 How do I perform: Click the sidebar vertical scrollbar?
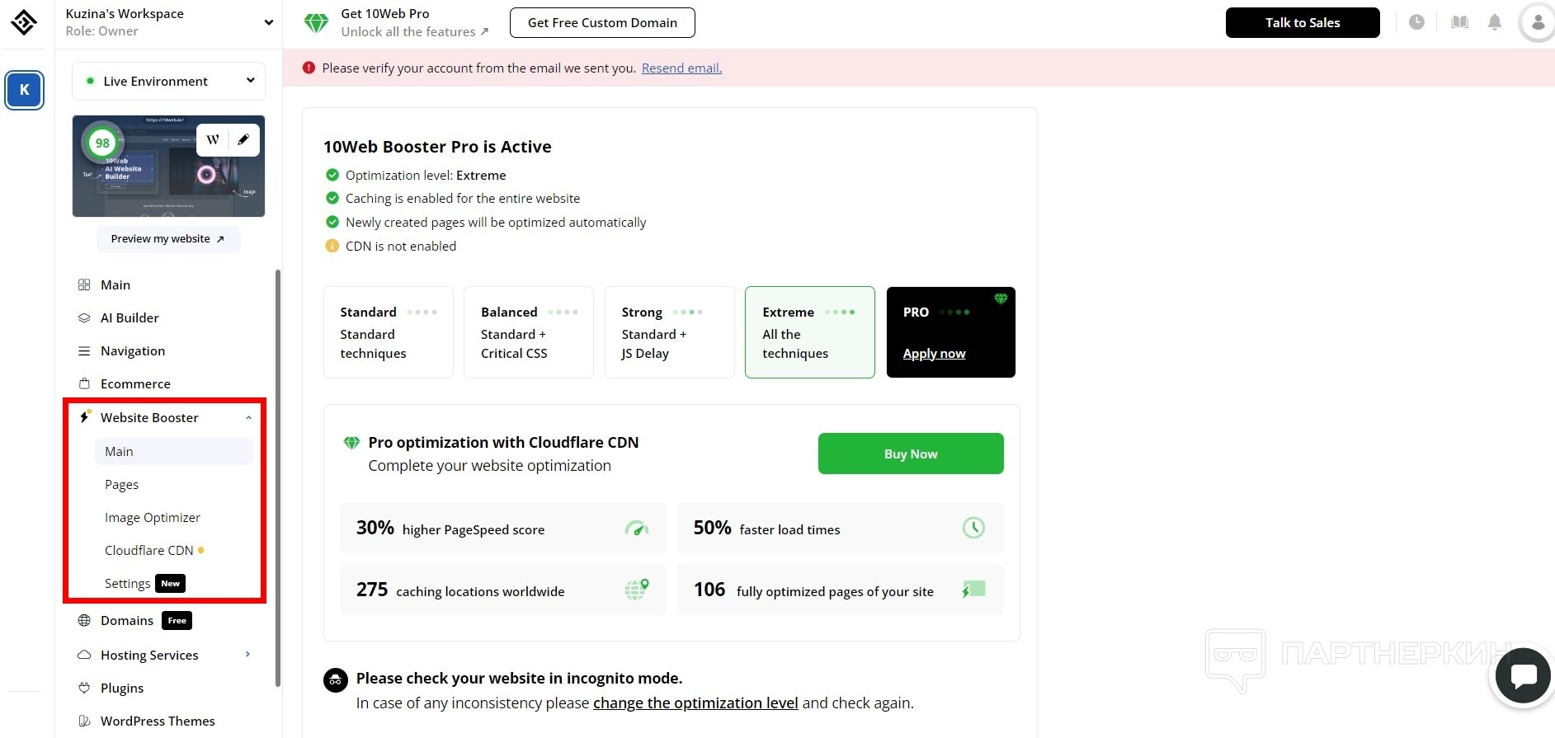[x=278, y=478]
